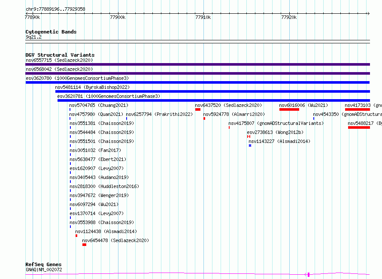Open nsv5638477 (Ebert2021) variant
The image size is (382, 279).
pyautogui.click(x=98, y=159)
